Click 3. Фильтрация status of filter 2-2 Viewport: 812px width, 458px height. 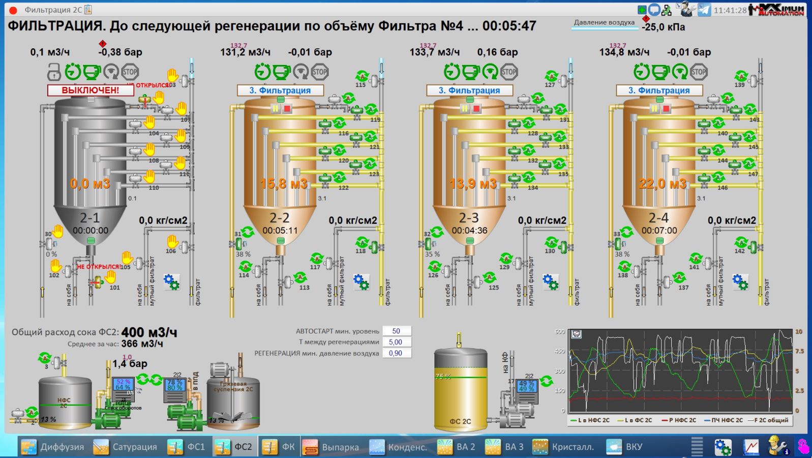click(280, 90)
